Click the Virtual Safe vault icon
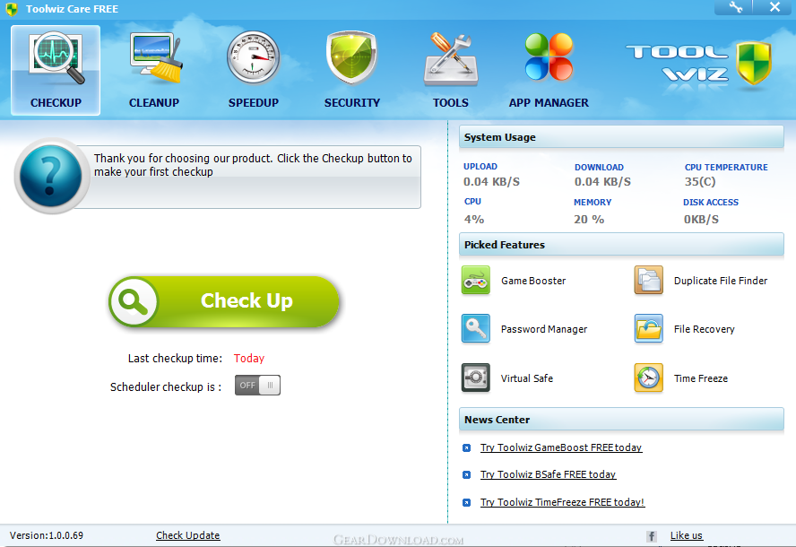The width and height of the screenshot is (796, 547). 476,378
